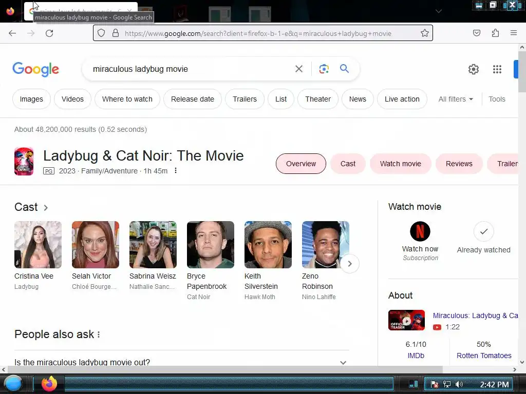Click the vertical scrollbar thumb
The height and width of the screenshot is (394, 526).
522,72
